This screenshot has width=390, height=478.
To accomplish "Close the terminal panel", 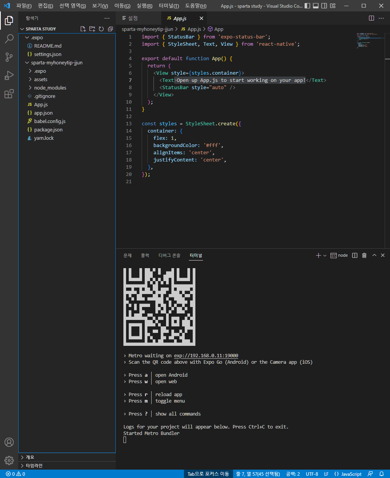I will pos(383,256).
